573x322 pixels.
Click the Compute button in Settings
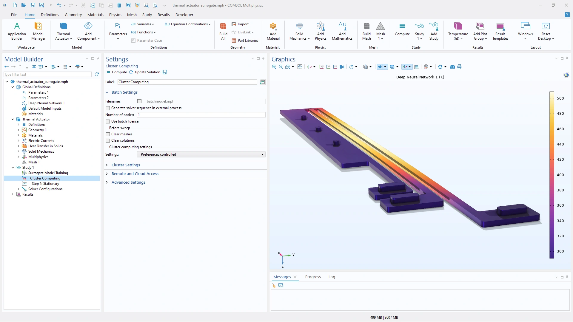click(x=117, y=72)
